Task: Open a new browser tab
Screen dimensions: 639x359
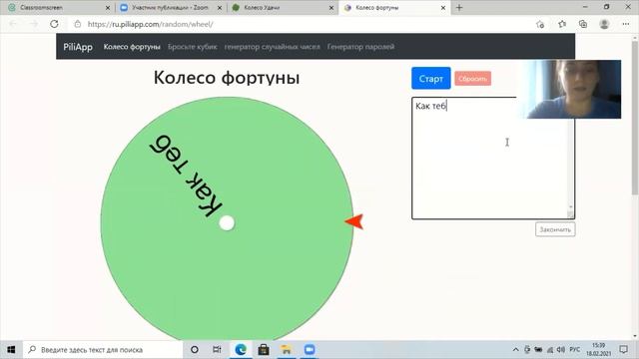Action: (459, 7)
